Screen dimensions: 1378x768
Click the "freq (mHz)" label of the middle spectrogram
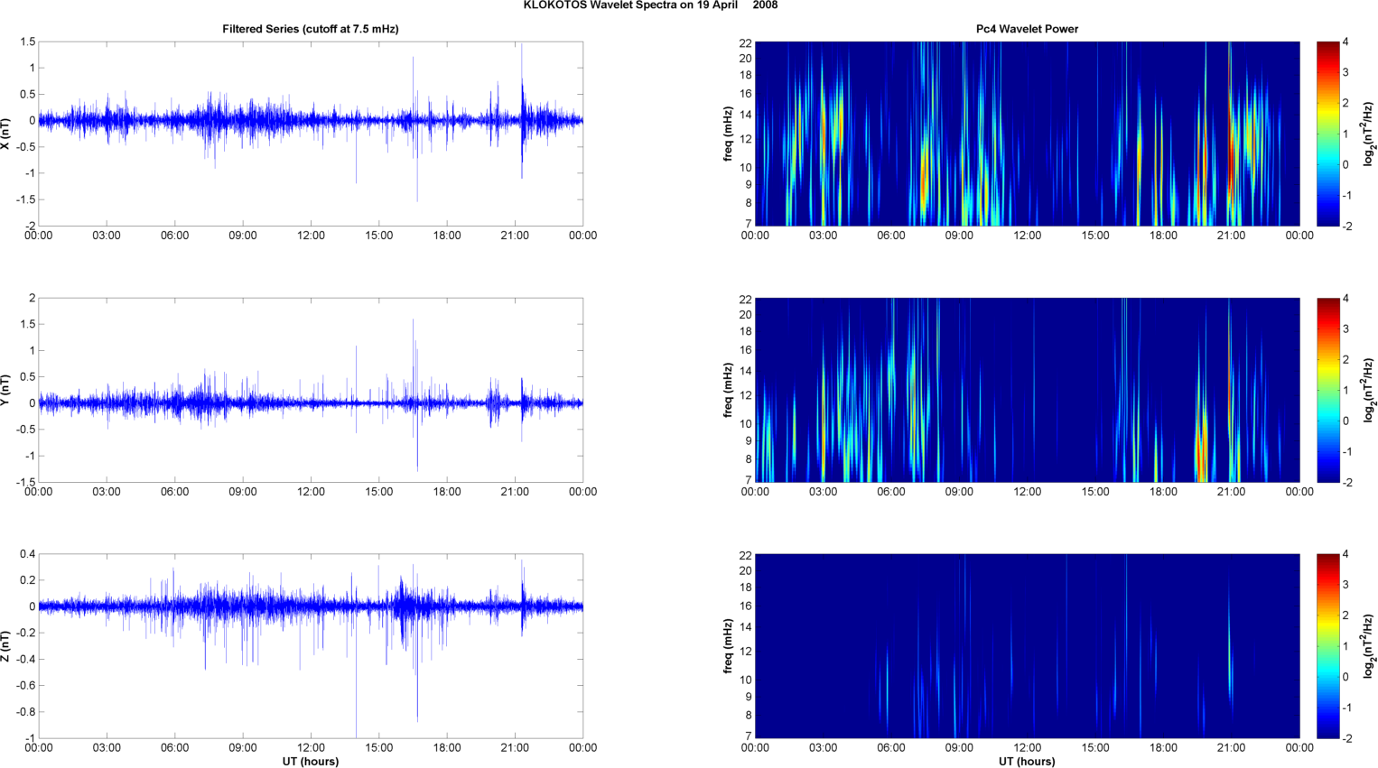728,390
